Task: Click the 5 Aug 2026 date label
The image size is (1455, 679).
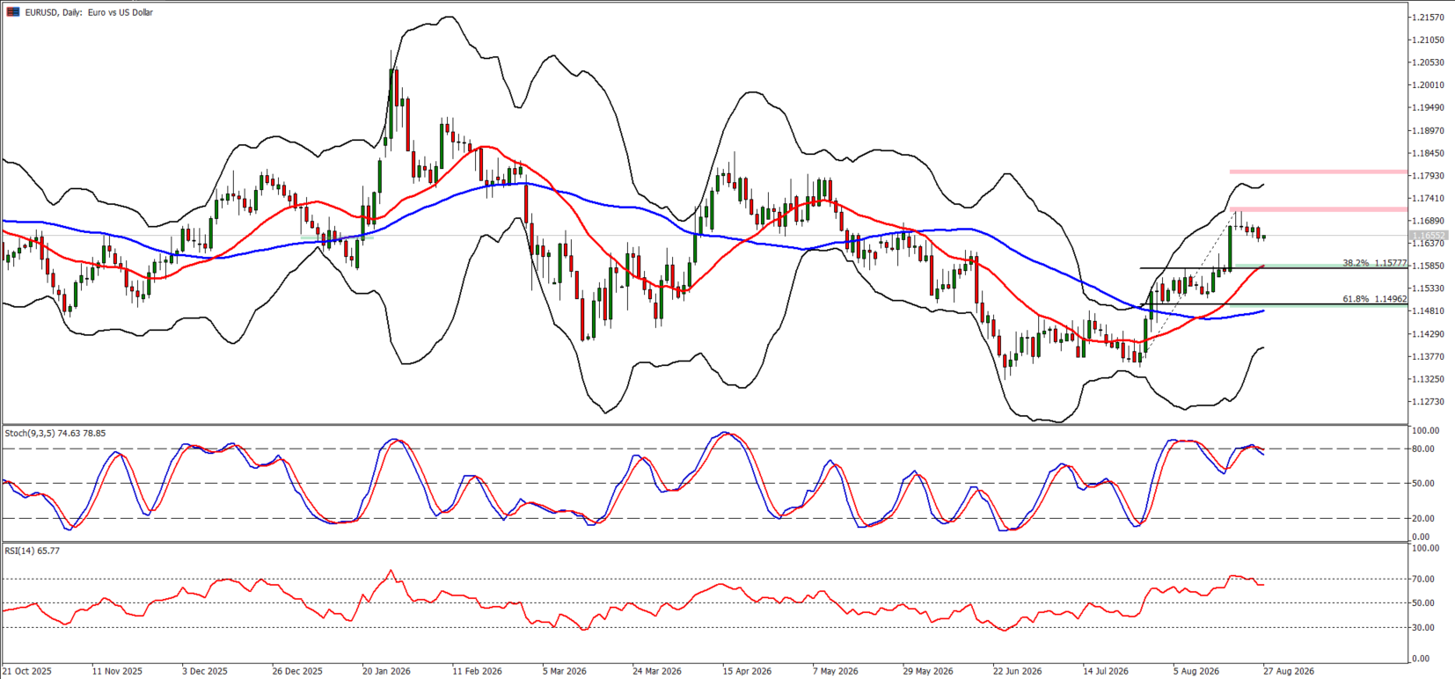Action: coord(1196,671)
